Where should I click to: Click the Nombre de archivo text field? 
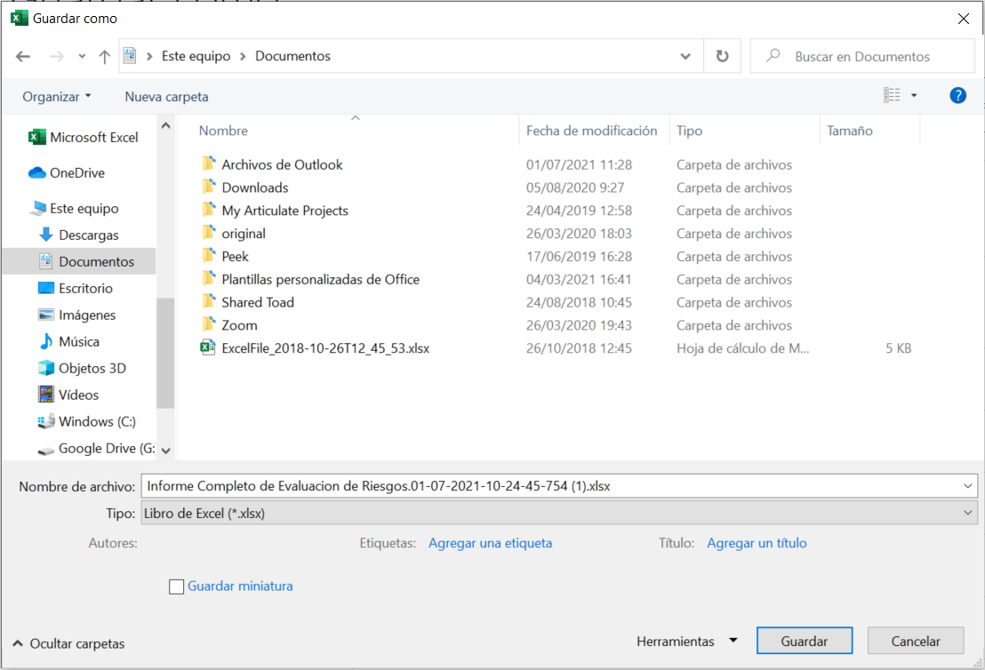[x=551, y=486]
